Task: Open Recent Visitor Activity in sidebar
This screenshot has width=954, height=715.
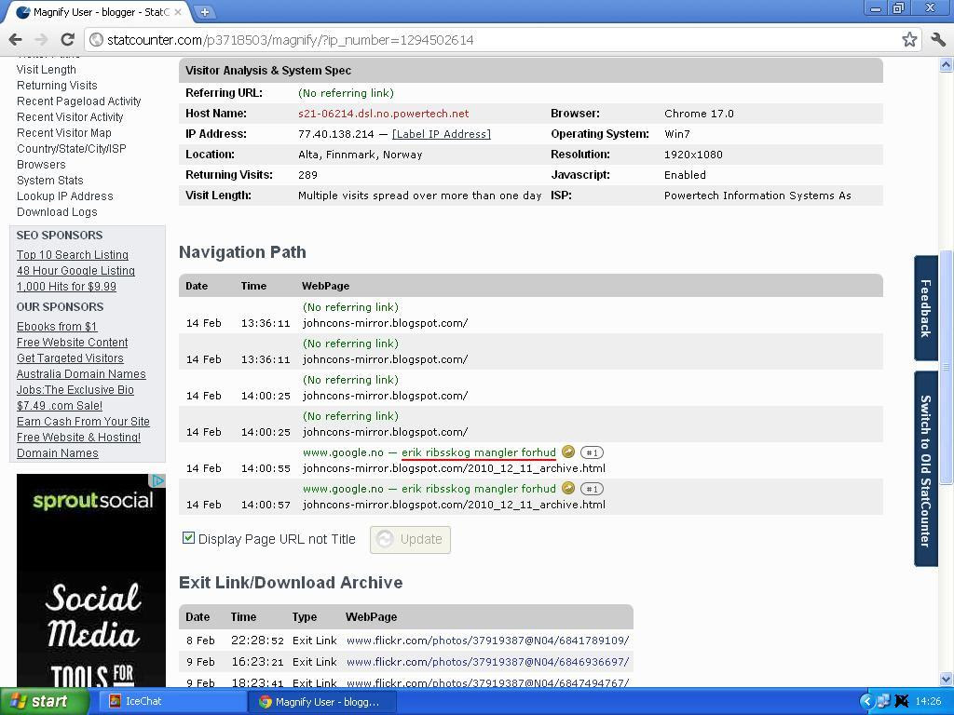Action: click(x=70, y=117)
